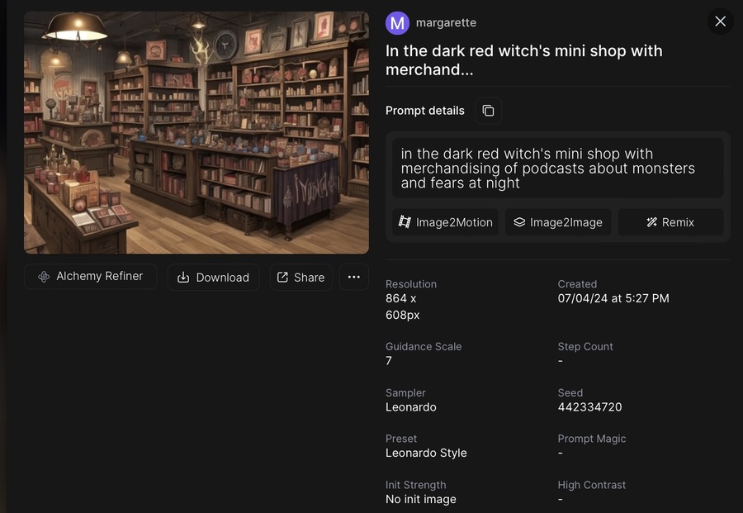Click the Share external-link icon

click(x=282, y=278)
